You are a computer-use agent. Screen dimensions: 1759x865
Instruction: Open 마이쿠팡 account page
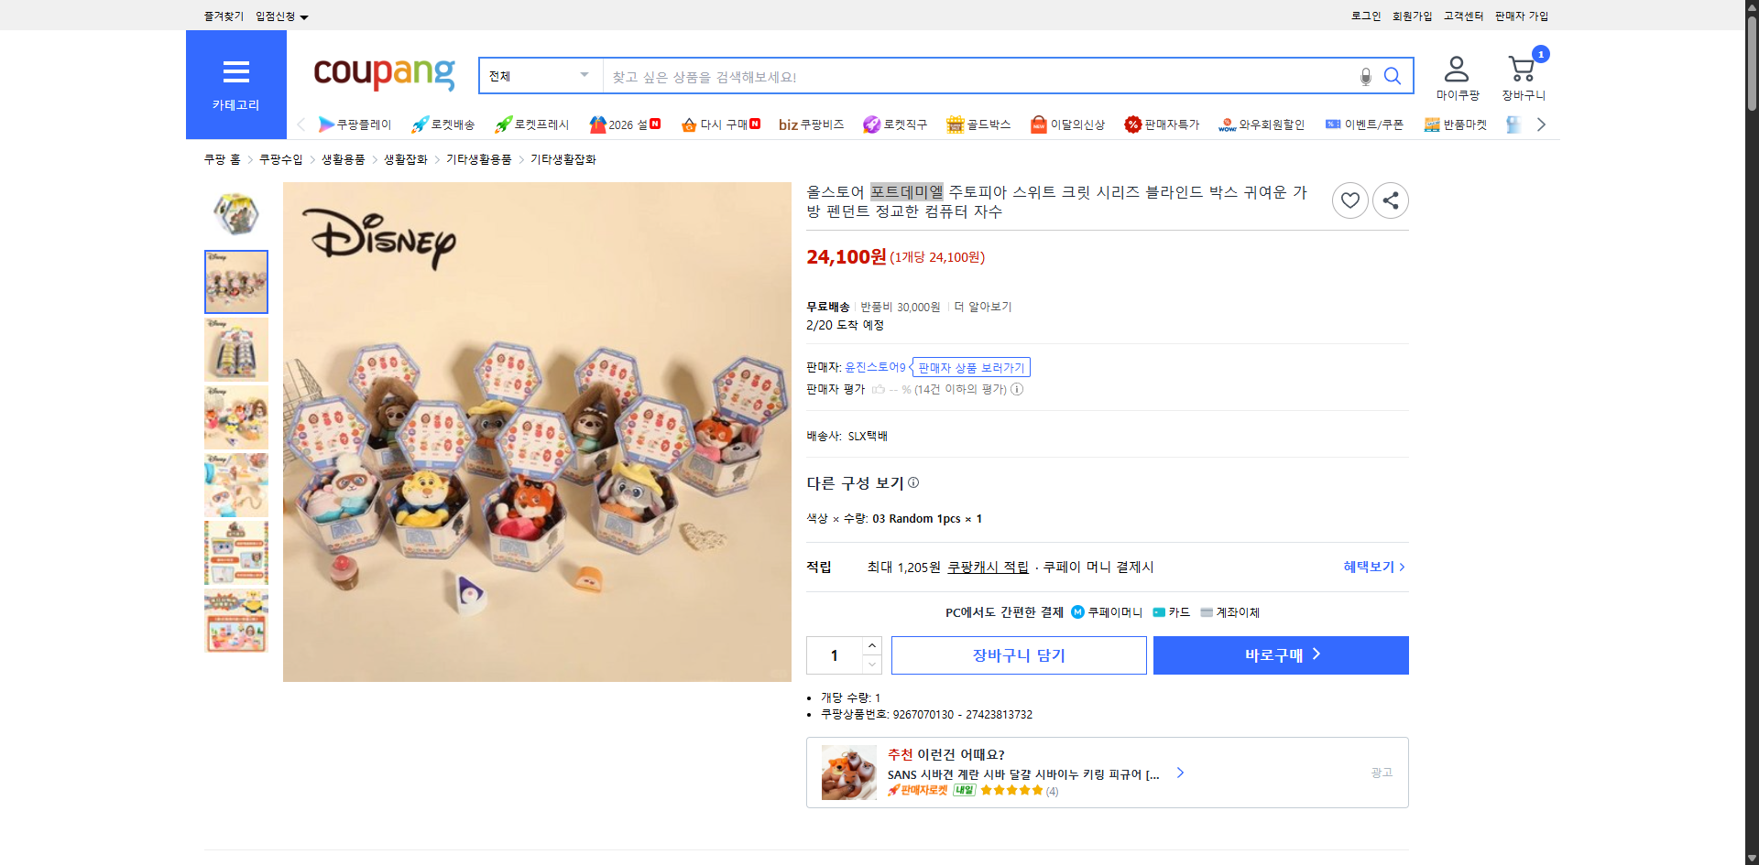click(1456, 73)
